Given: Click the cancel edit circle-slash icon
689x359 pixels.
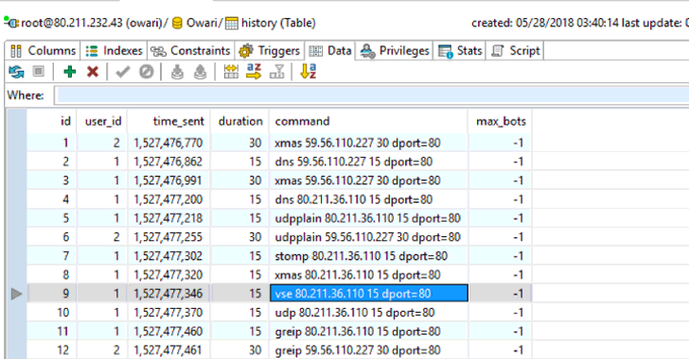Looking at the screenshot, I should [147, 72].
